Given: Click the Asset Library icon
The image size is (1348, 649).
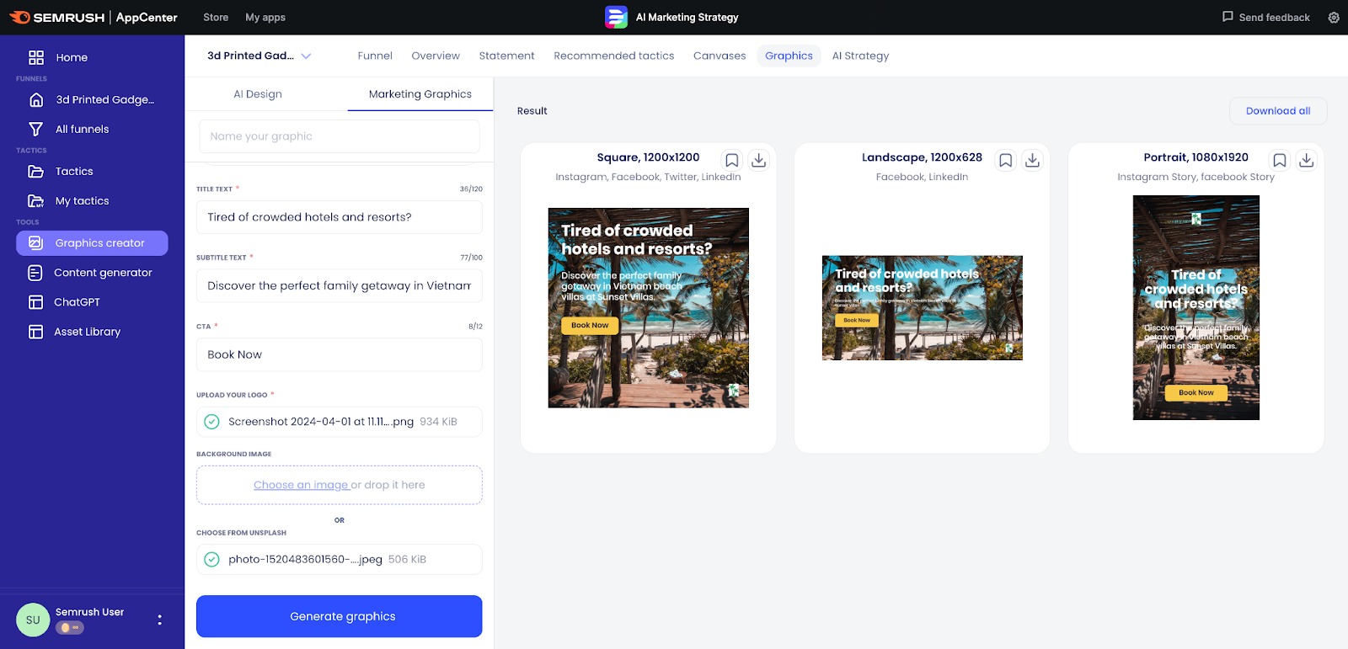Looking at the screenshot, I should click(x=35, y=332).
